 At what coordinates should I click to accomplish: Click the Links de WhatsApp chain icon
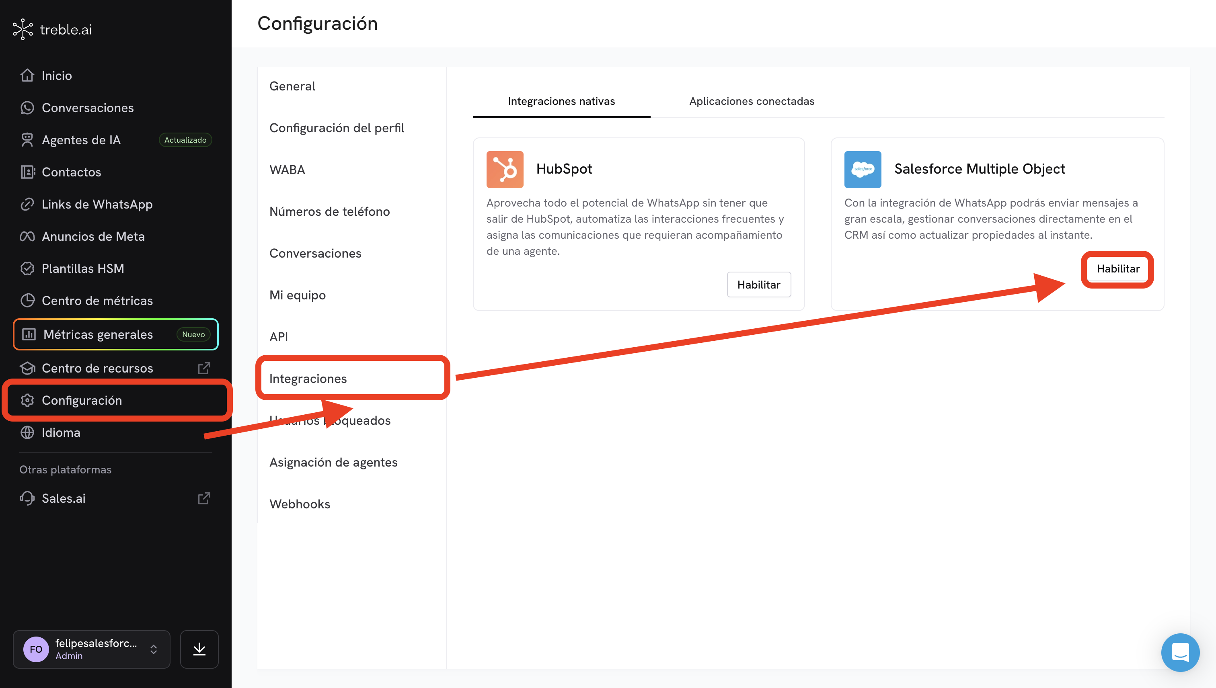pyautogui.click(x=27, y=204)
